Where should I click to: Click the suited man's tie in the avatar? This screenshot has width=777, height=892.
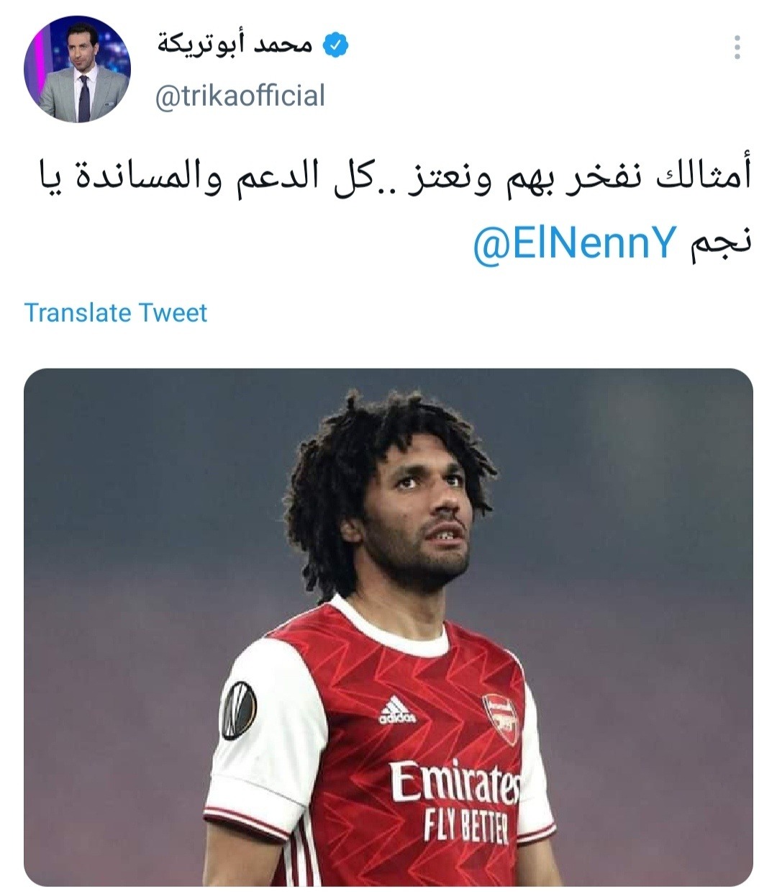(84, 97)
